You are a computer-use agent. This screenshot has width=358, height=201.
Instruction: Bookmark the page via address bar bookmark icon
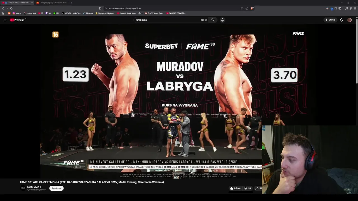pos(100,8)
